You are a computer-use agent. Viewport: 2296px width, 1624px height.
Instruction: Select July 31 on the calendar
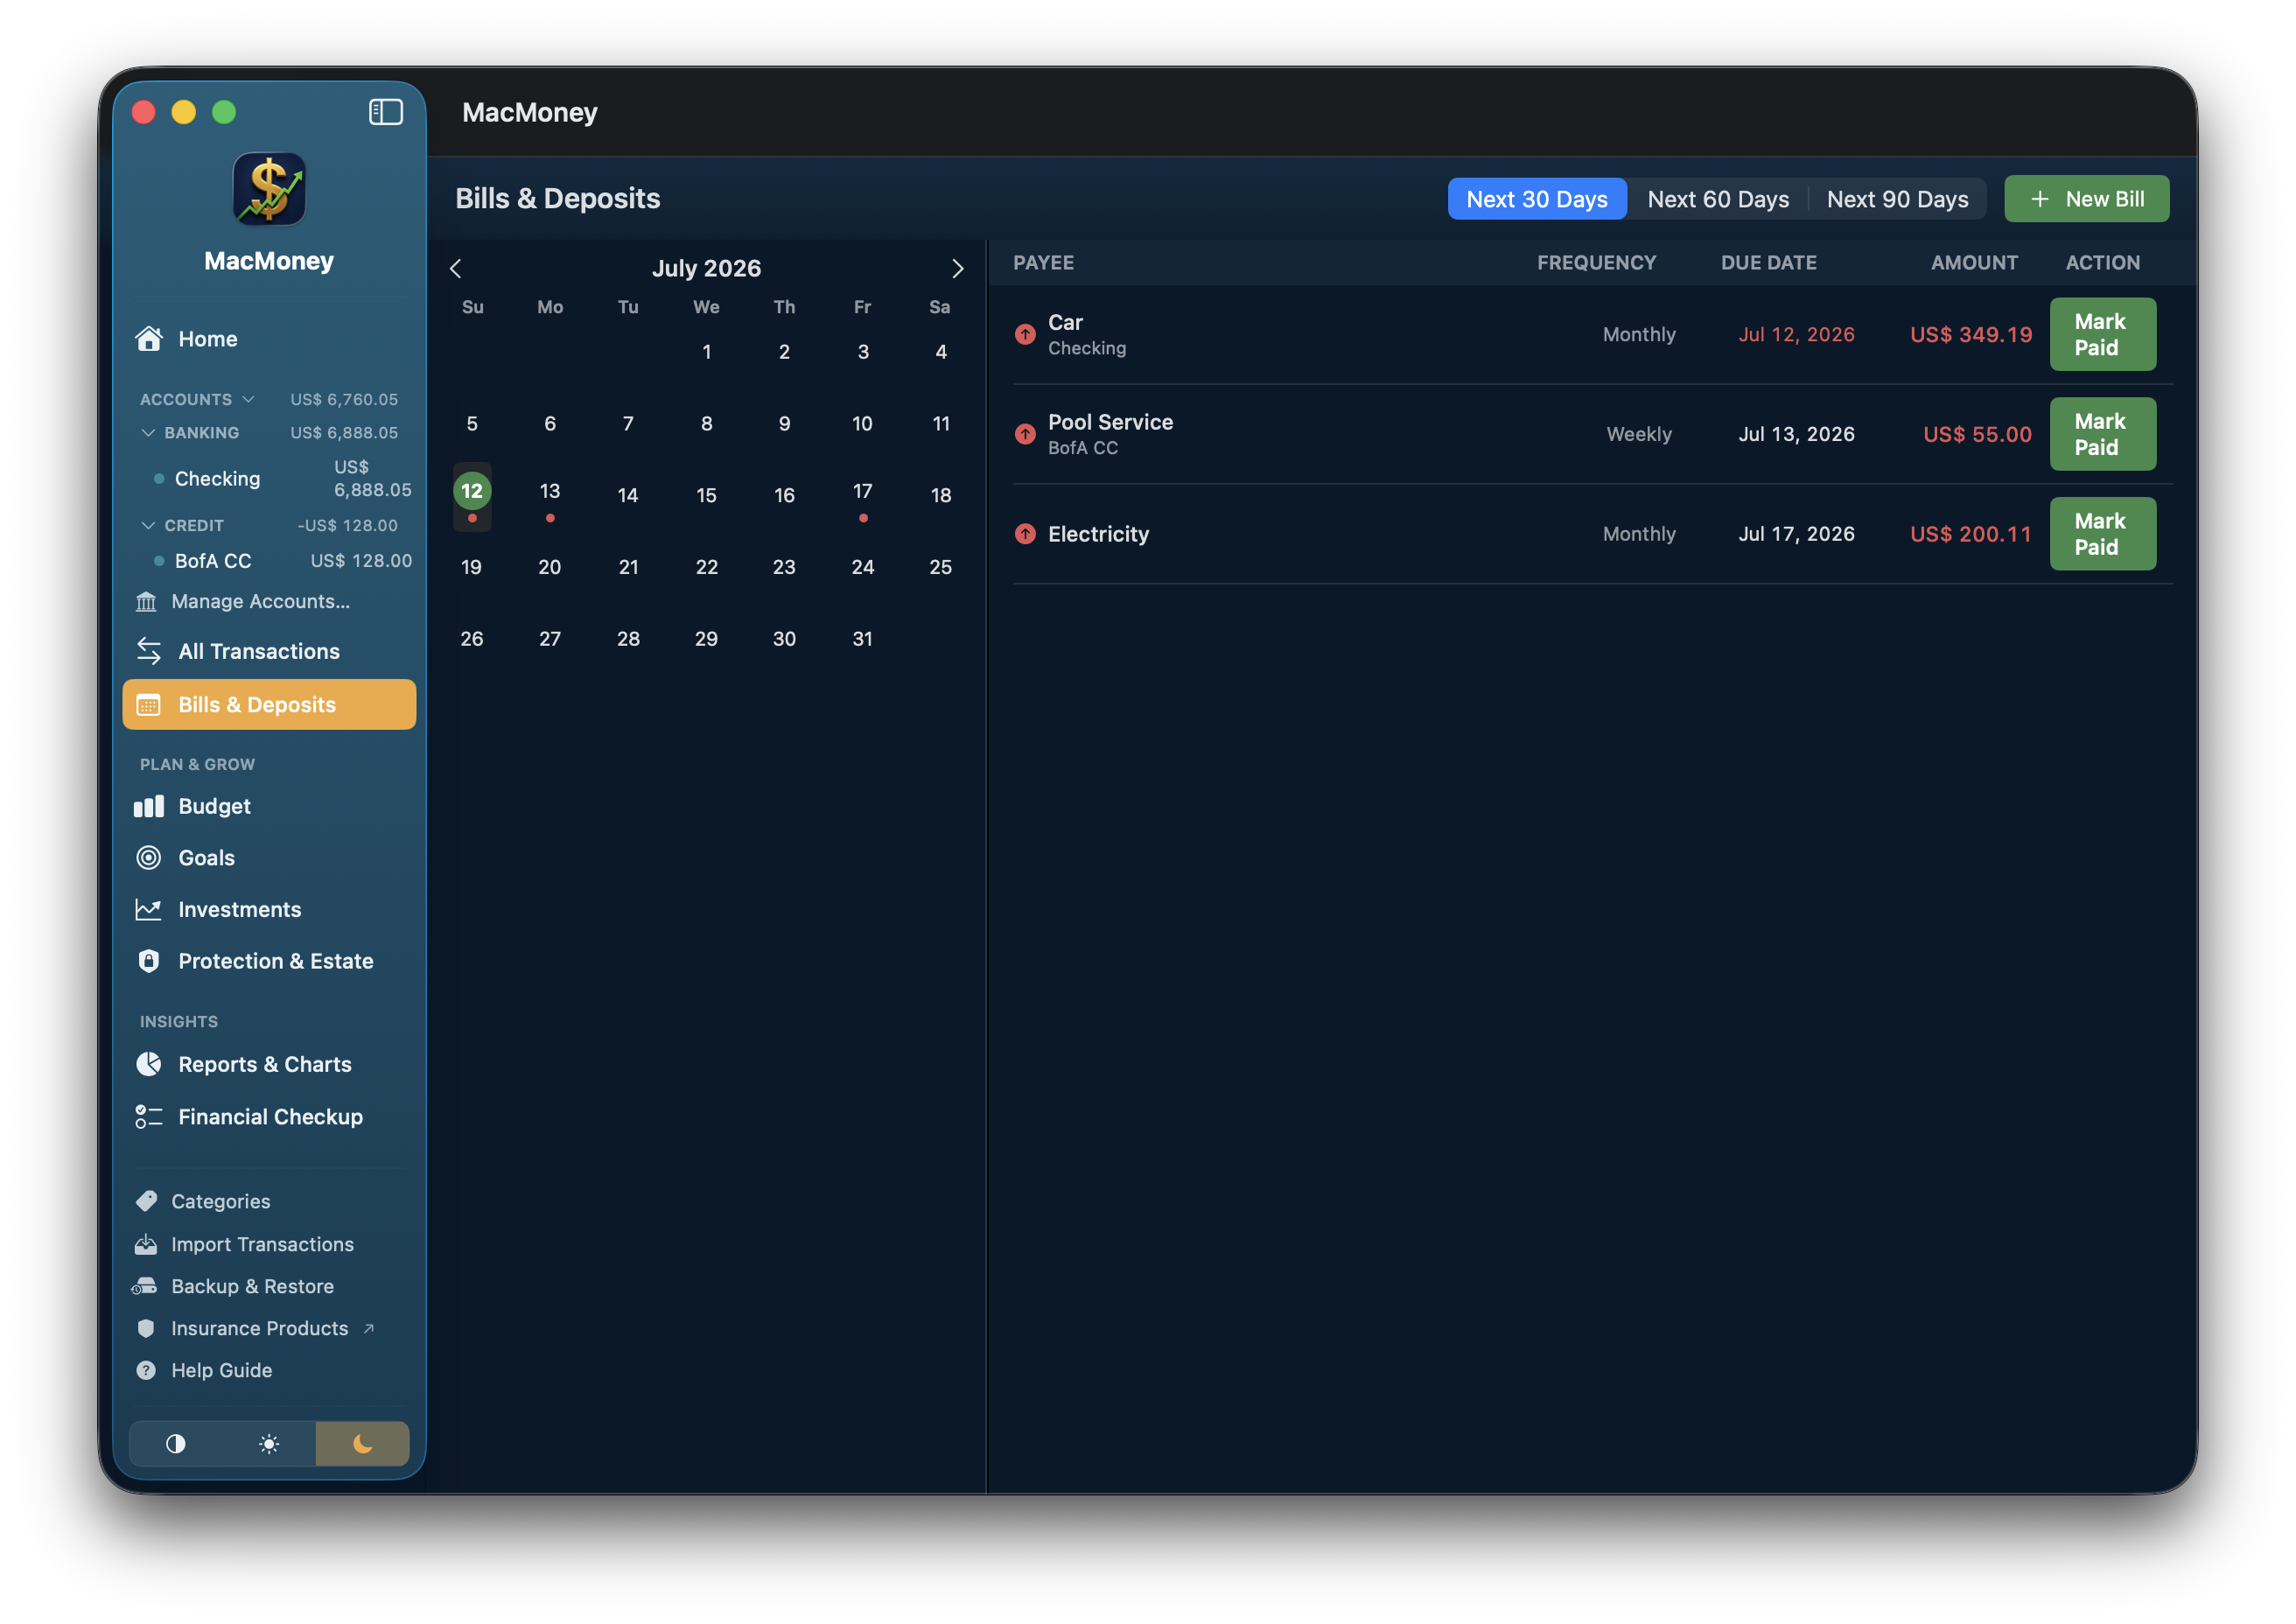[862, 638]
